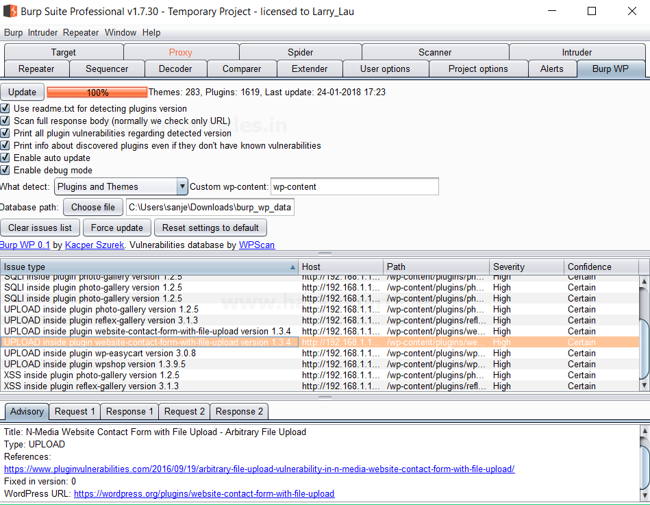Sort issues by Severity column
Viewport: 650px width, 505px height.
pos(527,267)
